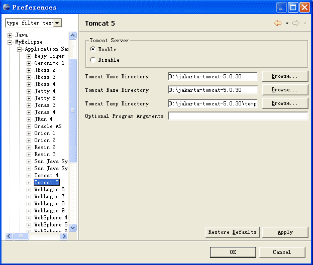The width and height of the screenshot is (313, 265).
Task: Select JRun 4 in the tree
Action: point(43,119)
